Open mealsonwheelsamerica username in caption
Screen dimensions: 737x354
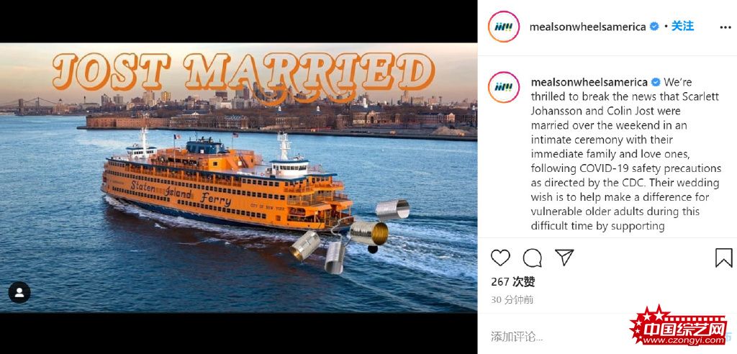(x=589, y=82)
